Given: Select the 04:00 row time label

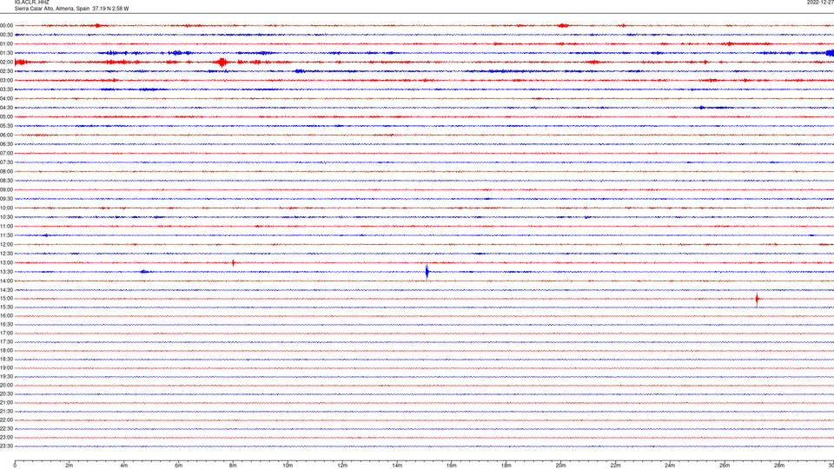Looking at the screenshot, I should pos(6,98).
